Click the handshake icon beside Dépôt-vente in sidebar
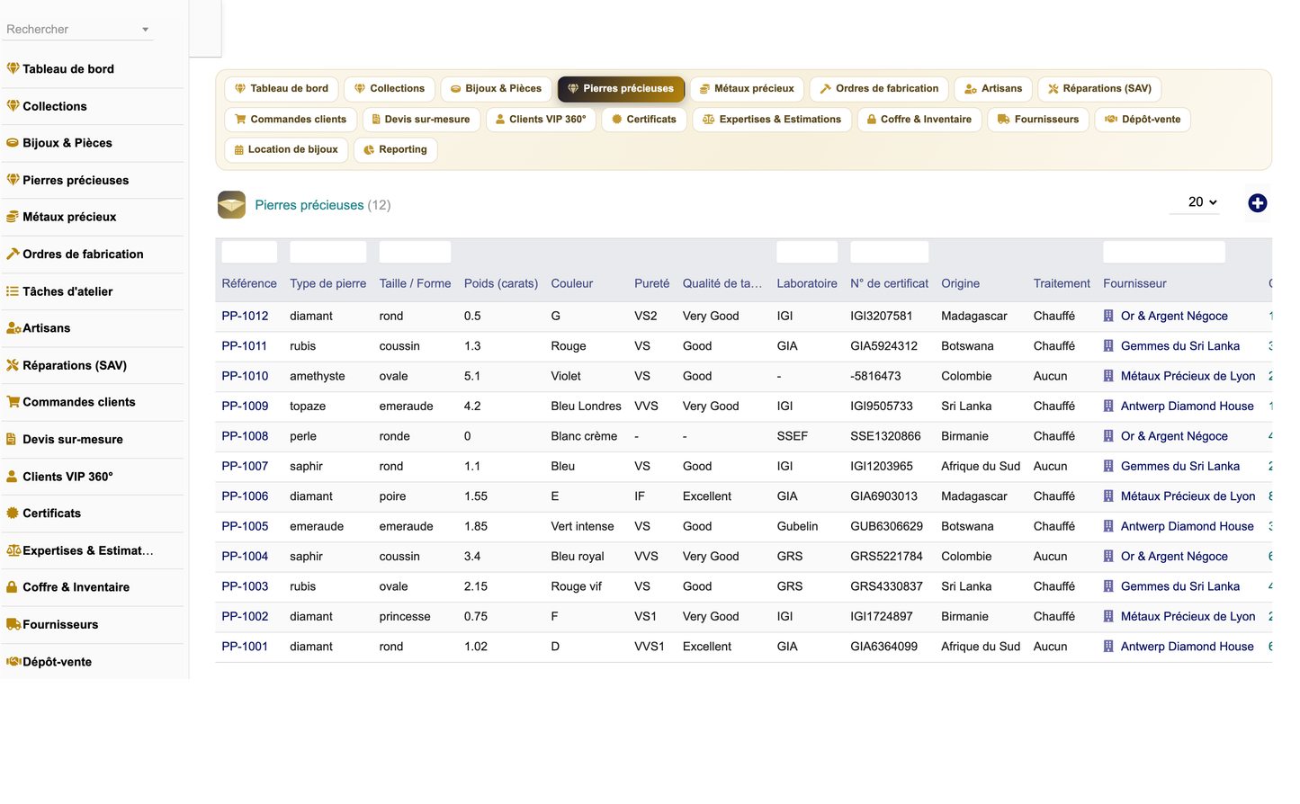 coord(13,661)
